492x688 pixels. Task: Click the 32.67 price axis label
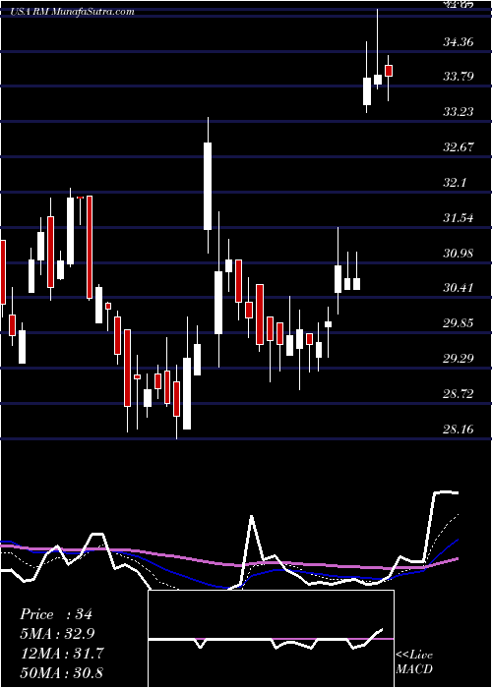point(459,147)
